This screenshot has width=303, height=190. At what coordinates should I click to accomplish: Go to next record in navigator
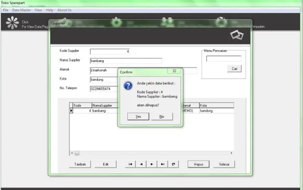pos(152,165)
